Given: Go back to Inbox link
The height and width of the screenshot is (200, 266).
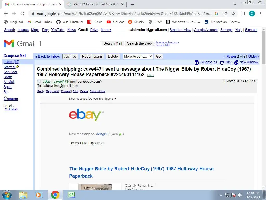Looking at the screenshot, I should click(47, 56).
